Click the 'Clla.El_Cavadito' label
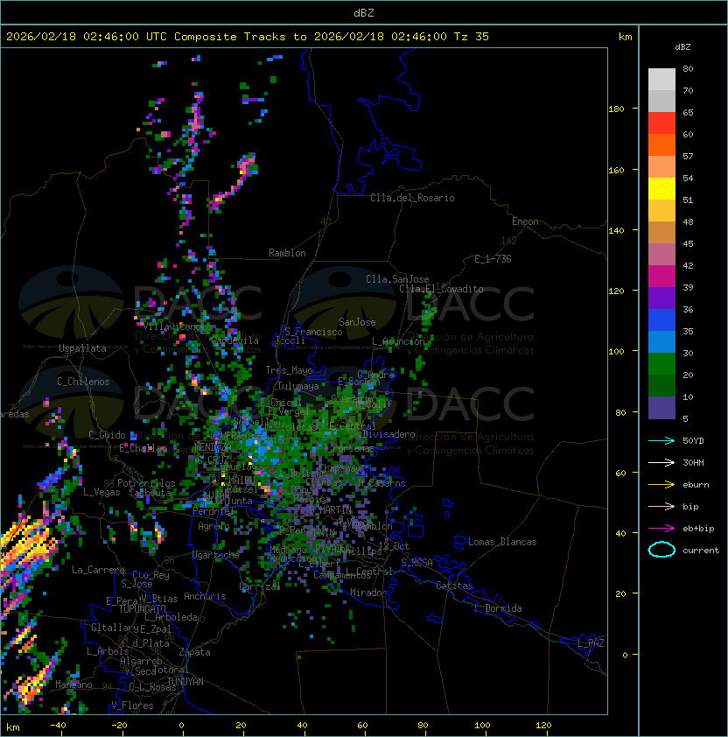Image resolution: width=728 pixels, height=737 pixels. 441,289
